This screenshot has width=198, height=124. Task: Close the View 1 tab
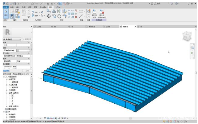[x=135, y=26]
